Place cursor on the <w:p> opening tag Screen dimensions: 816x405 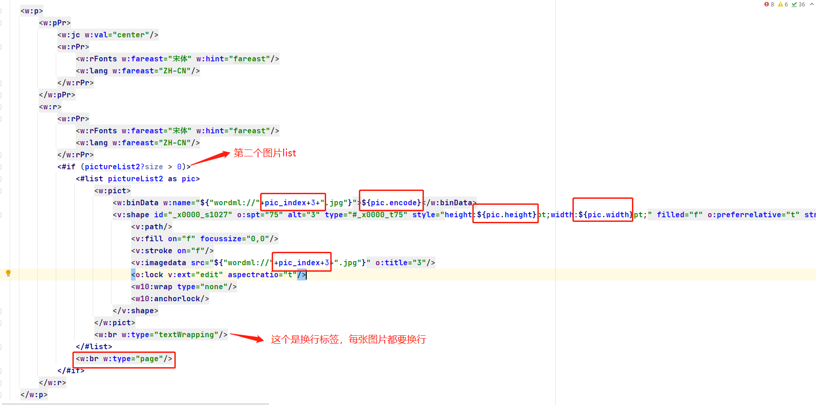(32, 11)
